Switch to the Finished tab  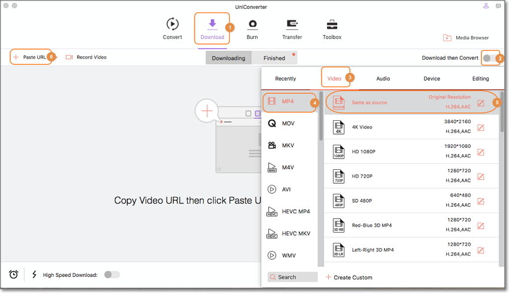click(274, 58)
